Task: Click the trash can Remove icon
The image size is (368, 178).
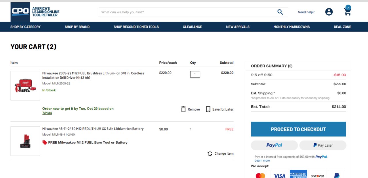Action: (183, 109)
